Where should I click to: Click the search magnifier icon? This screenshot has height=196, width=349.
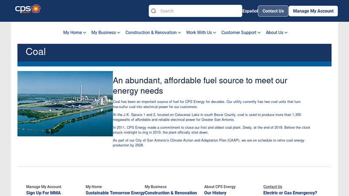[154, 11]
